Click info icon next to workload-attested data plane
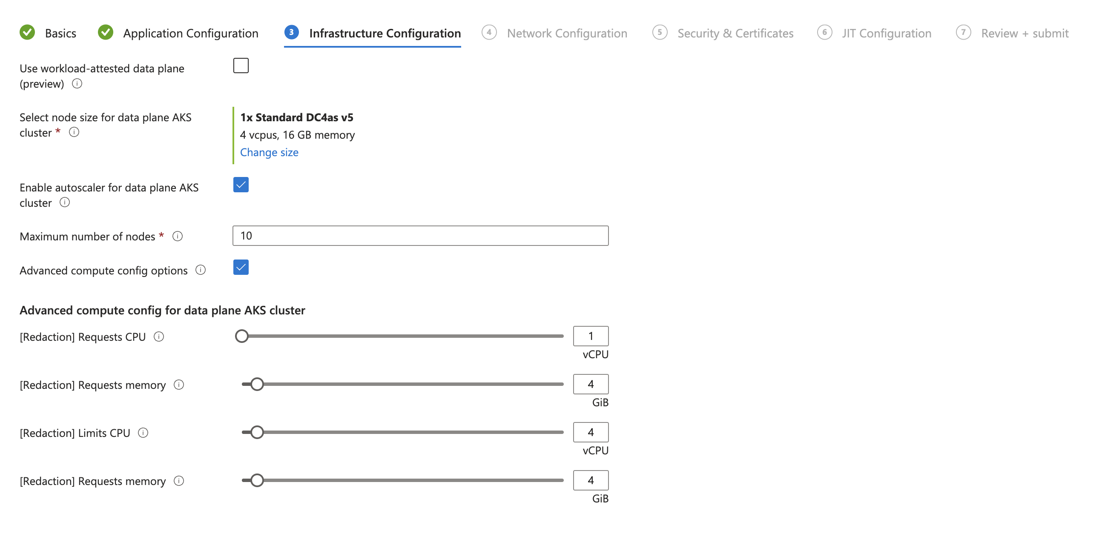This screenshot has height=542, width=1102. click(77, 84)
